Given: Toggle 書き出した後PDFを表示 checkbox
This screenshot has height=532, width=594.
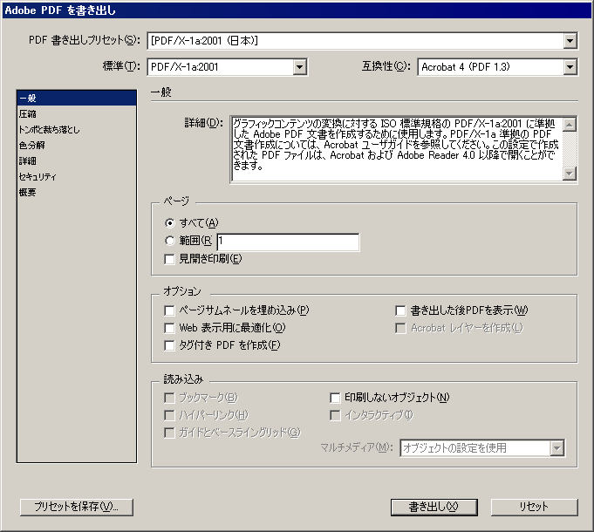Looking at the screenshot, I should tap(400, 310).
